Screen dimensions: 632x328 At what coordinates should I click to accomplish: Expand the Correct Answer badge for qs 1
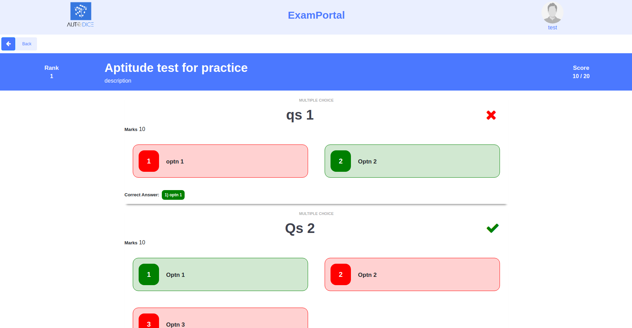click(x=173, y=195)
